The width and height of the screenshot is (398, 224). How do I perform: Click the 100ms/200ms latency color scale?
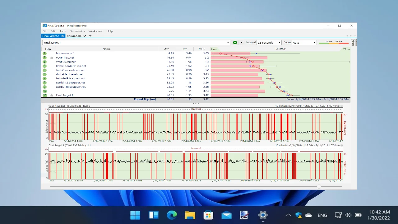334,43
